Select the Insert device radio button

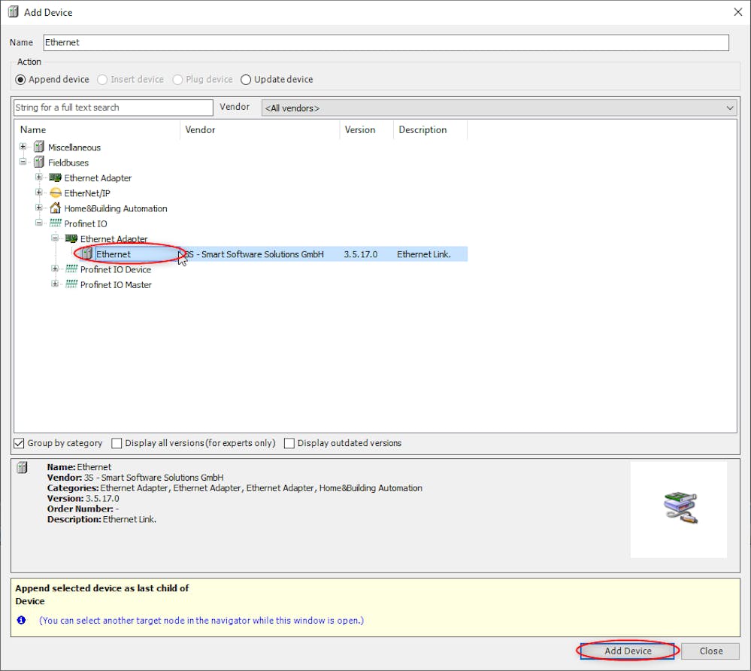pos(102,80)
